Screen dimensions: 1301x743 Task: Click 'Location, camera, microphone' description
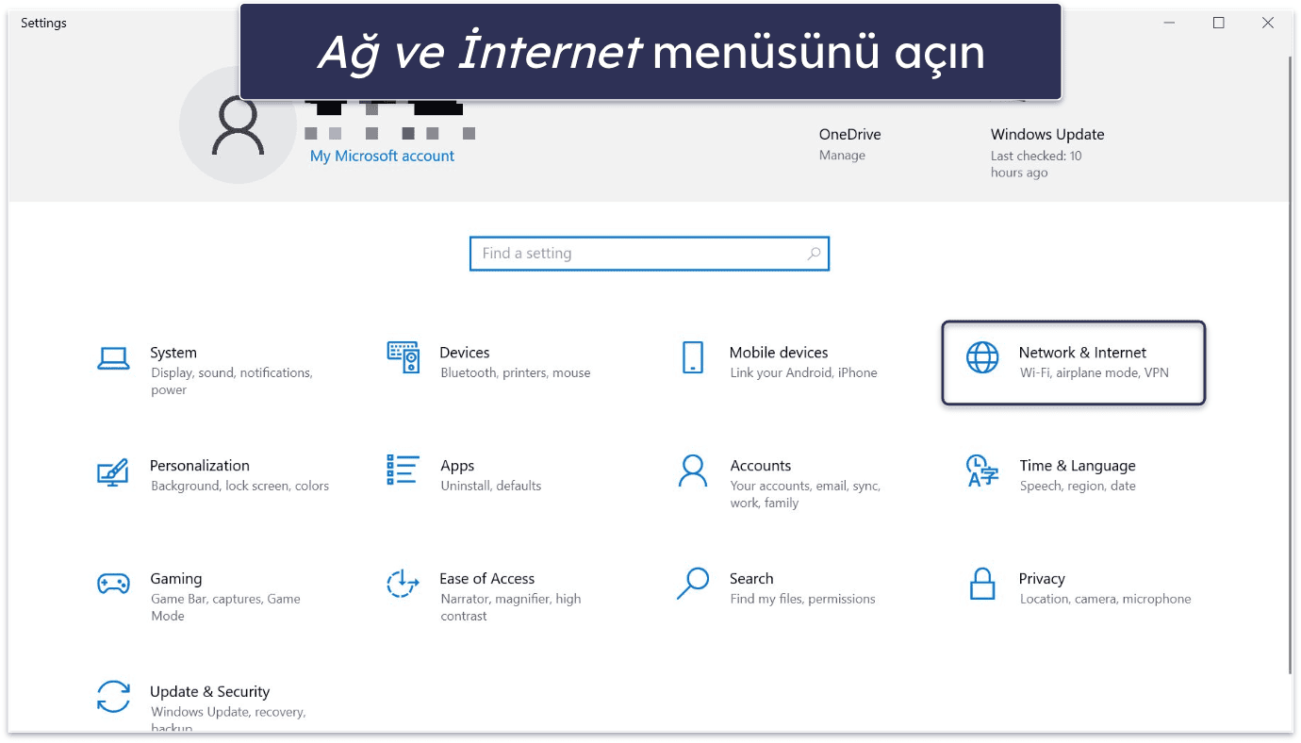coord(1106,599)
